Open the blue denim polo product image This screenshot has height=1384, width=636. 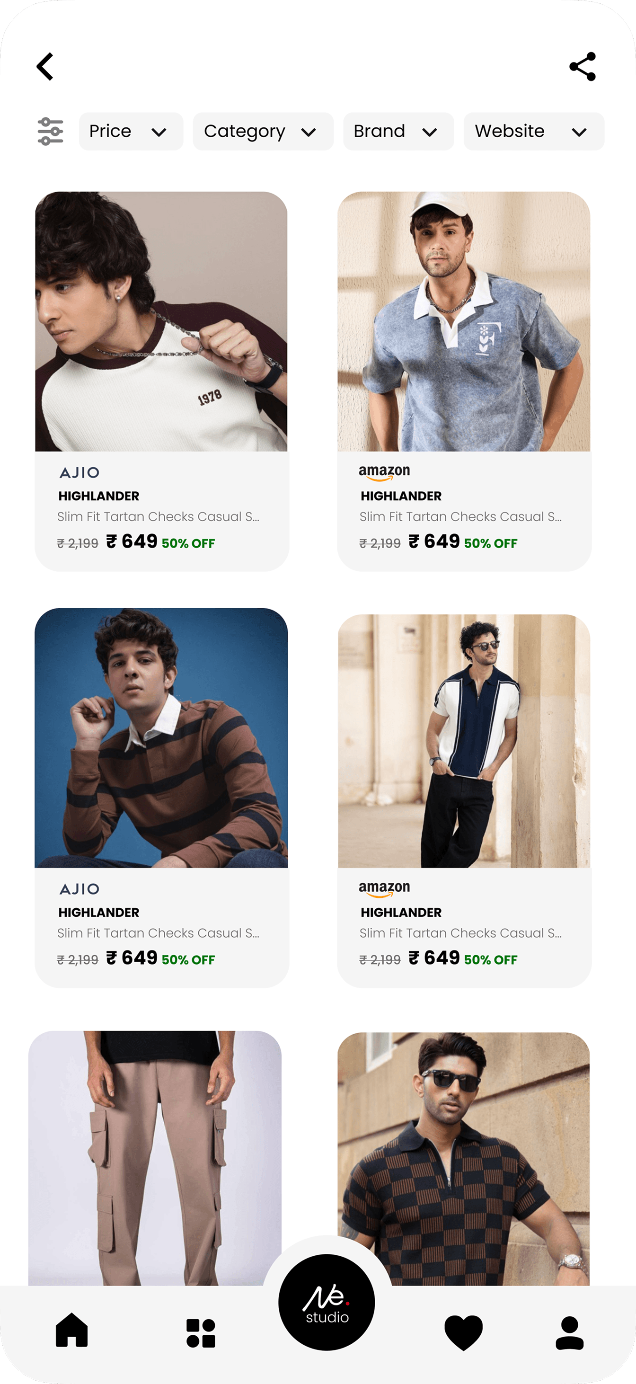pos(464,321)
